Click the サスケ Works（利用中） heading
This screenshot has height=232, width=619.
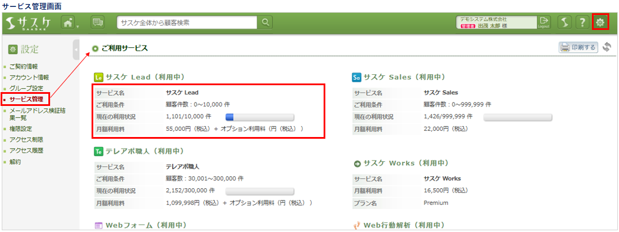406,163
